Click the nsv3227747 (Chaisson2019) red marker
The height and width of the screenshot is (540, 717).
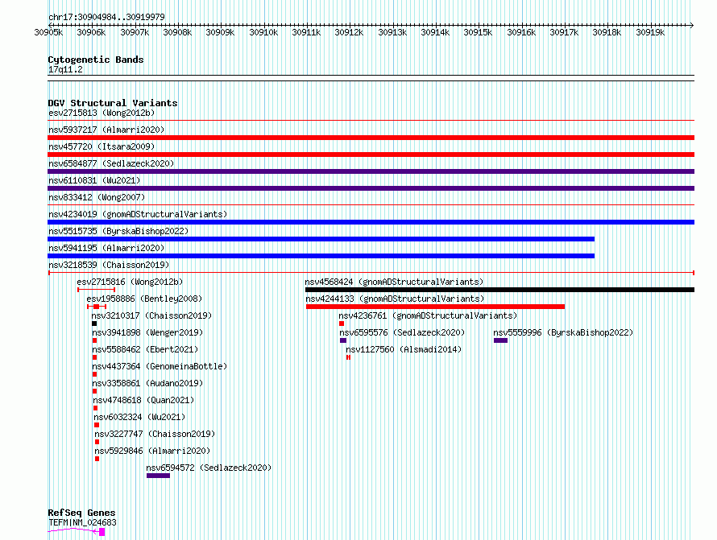(97, 442)
